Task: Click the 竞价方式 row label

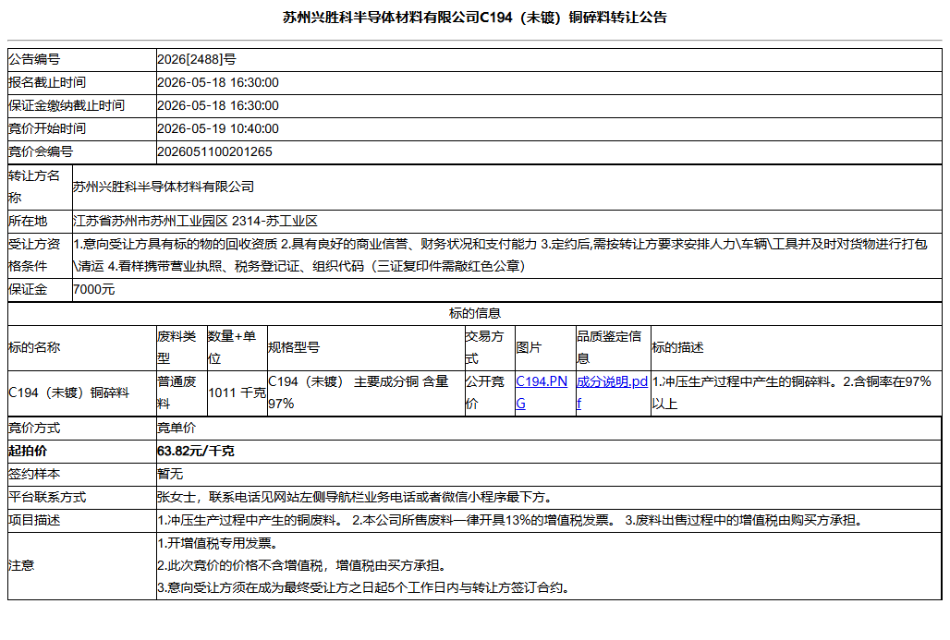Action: pyautogui.click(x=34, y=429)
